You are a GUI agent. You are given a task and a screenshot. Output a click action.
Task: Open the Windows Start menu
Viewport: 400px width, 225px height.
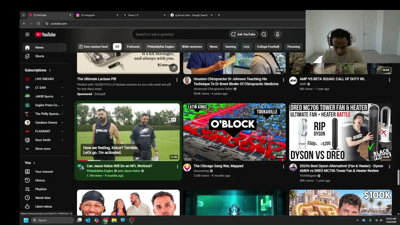[x=26, y=220]
